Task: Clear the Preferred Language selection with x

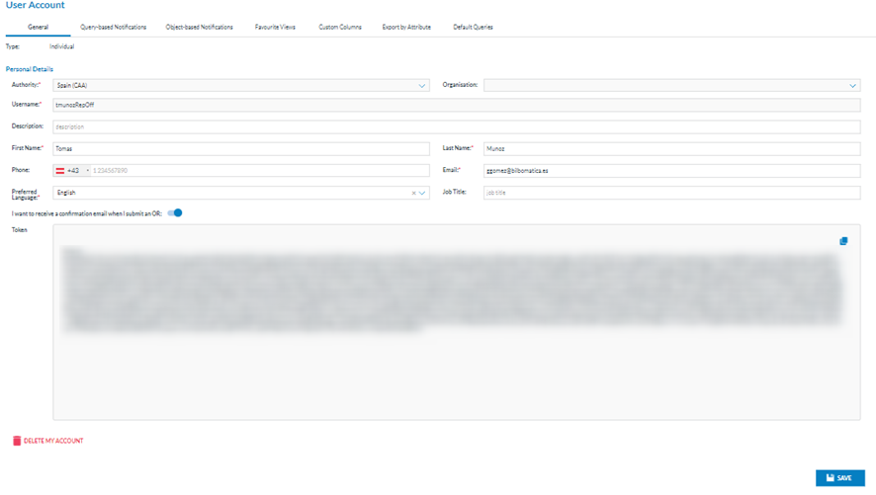Action: [x=413, y=194]
